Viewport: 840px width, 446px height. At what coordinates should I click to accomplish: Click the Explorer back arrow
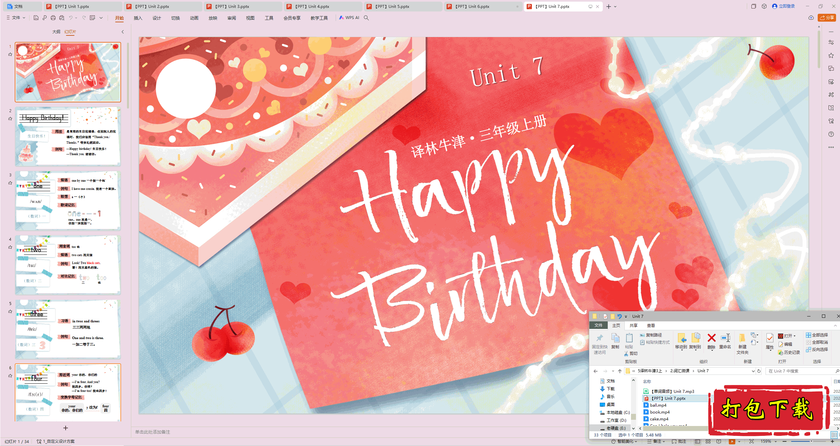click(x=596, y=371)
